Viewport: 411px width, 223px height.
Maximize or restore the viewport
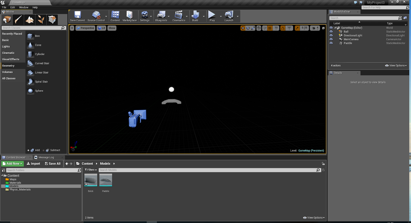(323, 28)
